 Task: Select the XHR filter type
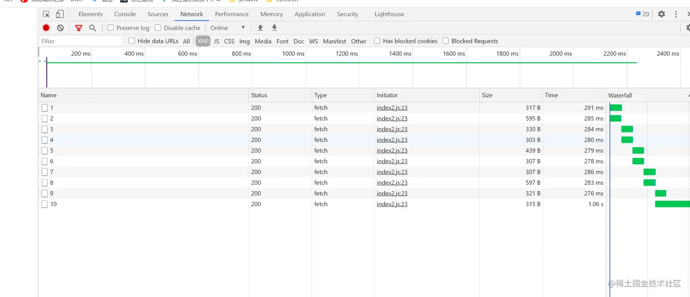203,41
